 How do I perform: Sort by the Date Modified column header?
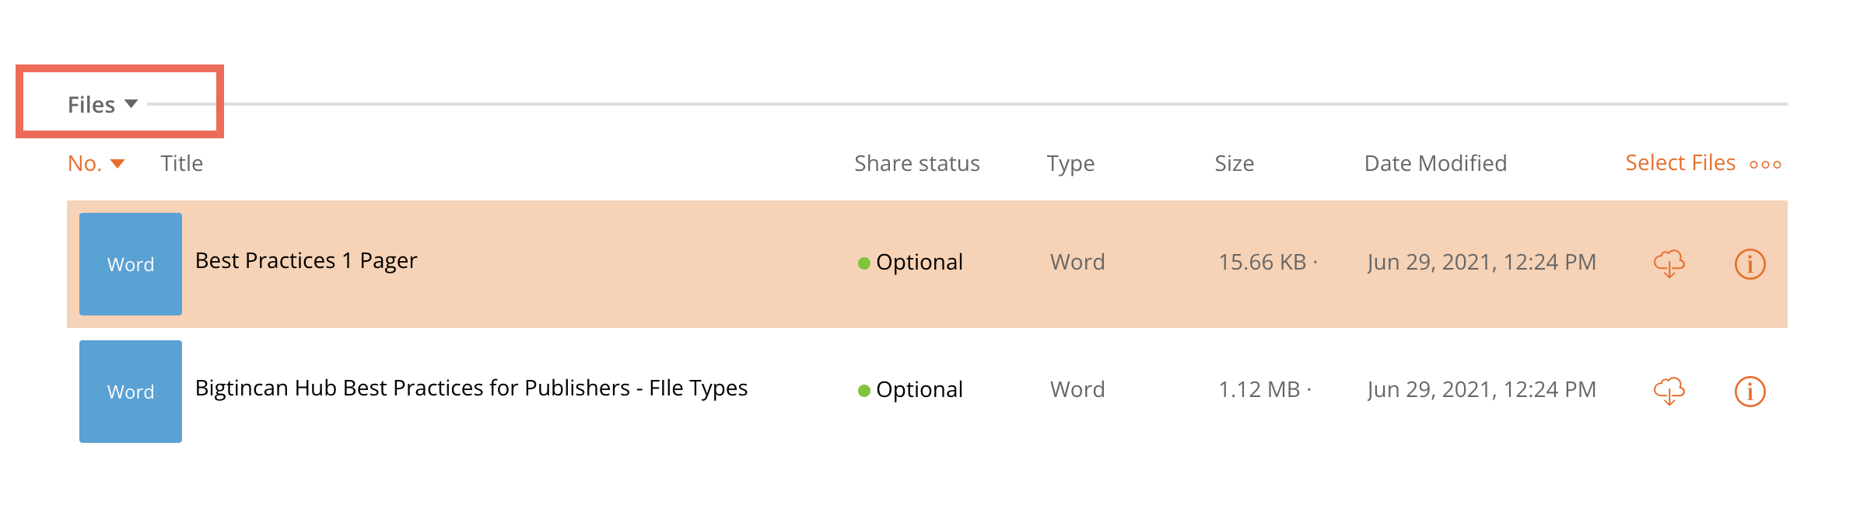[1435, 163]
